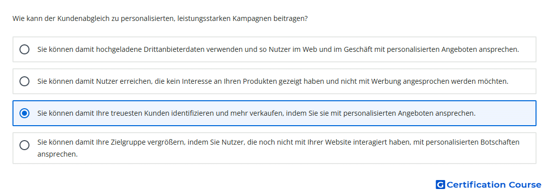Screen dimensions: 549x194
Task: Click the selected radio button for 'treuesten Kunden'
Action: click(24, 113)
